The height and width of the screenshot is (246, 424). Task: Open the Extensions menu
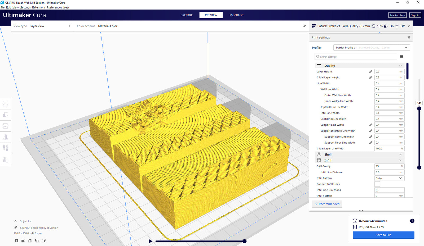(x=39, y=7)
